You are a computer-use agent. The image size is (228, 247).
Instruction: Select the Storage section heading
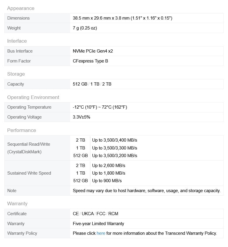point(16,74)
